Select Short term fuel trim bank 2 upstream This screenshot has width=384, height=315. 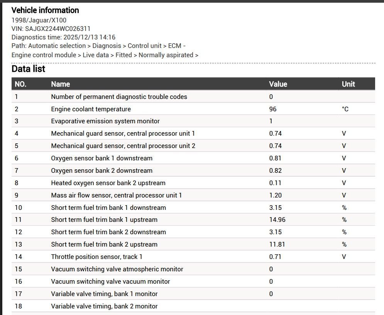pyautogui.click(x=104, y=244)
